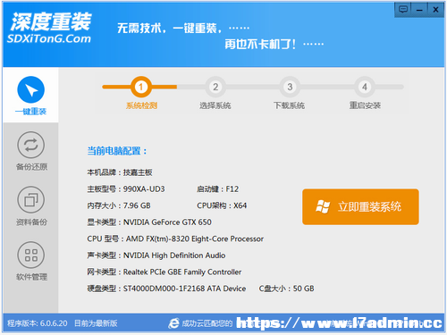Click the orange progress bar segment
The height and width of the screenshot is (335, 447).
(139, 87)
